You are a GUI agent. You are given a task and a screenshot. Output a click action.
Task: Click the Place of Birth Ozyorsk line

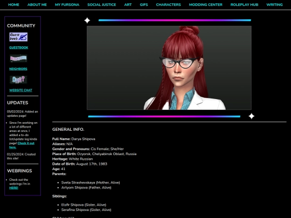coord(94,154)
